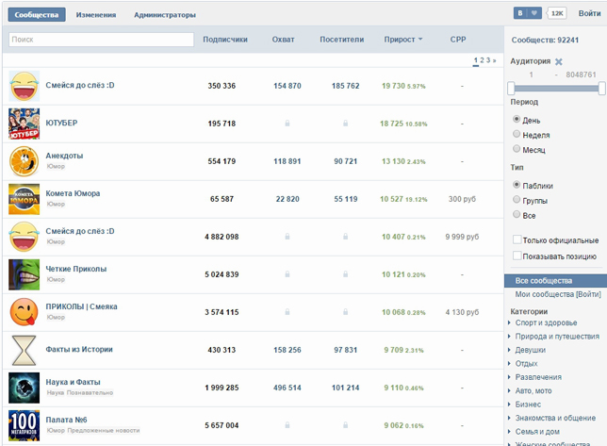607x446 pixels.
Task: Click the left handle of Аудитория slider
Action: click(511, 89)
